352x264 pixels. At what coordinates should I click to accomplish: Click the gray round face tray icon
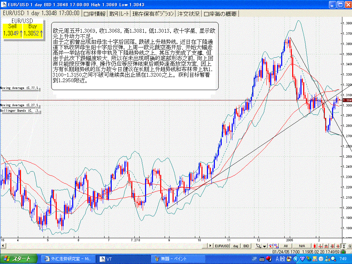[x=321, y=259]
